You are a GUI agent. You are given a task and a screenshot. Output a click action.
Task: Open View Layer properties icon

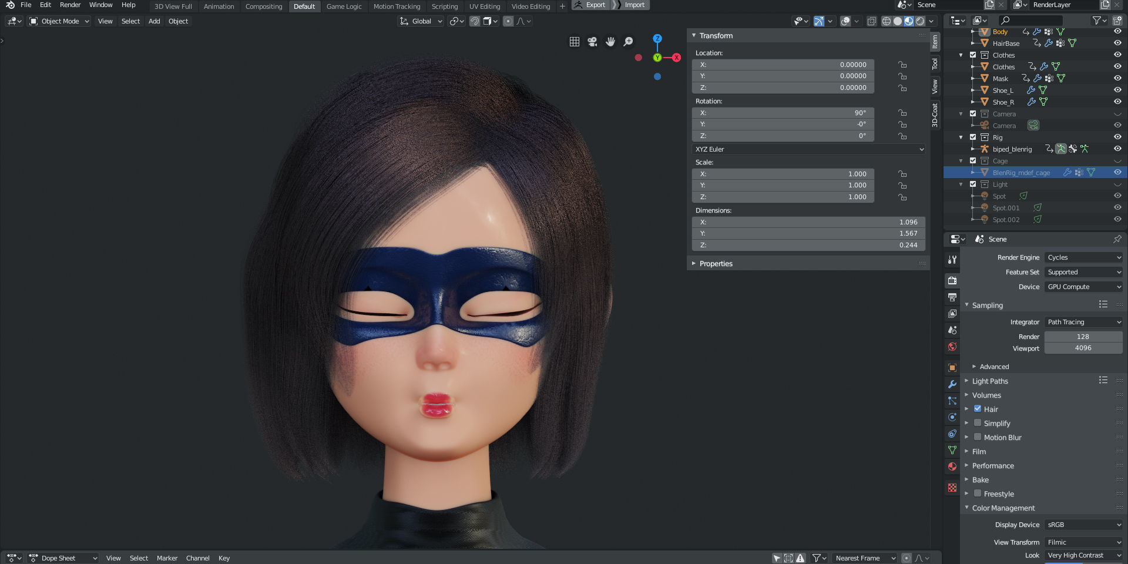pos(952,314)
